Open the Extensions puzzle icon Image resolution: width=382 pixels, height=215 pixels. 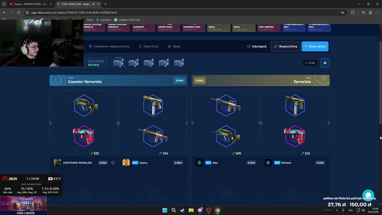[353, 13]
